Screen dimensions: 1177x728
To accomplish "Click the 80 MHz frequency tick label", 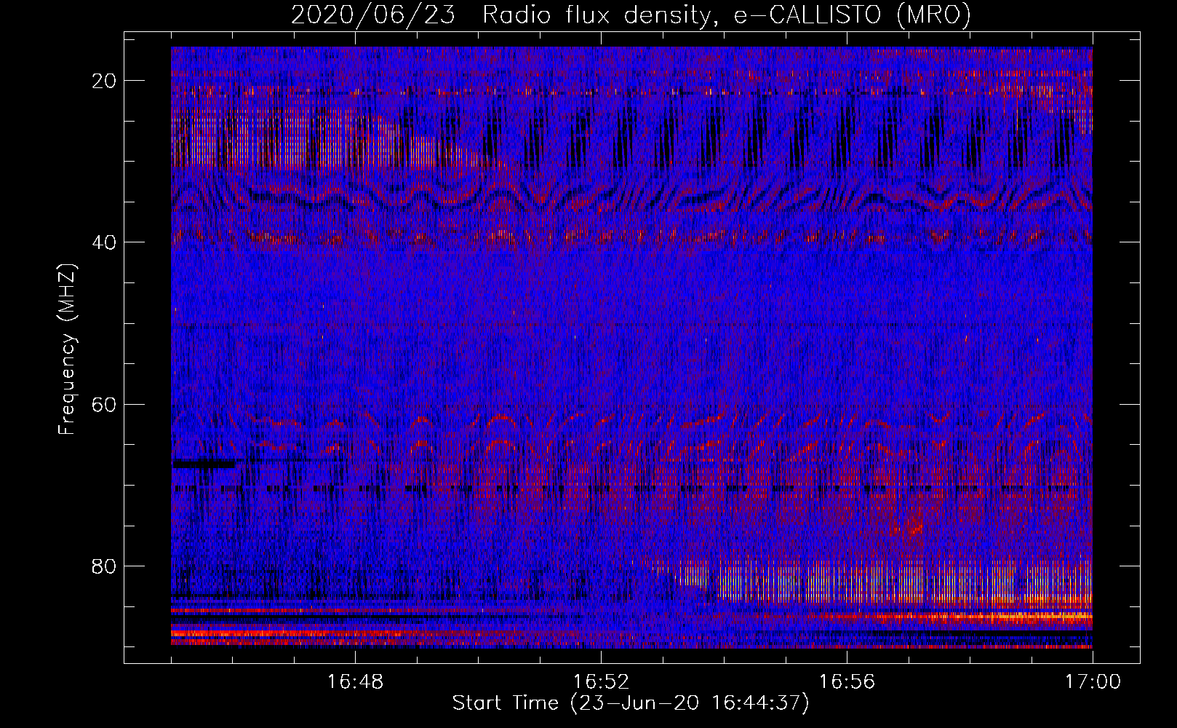I will click(x=104, y=566).
